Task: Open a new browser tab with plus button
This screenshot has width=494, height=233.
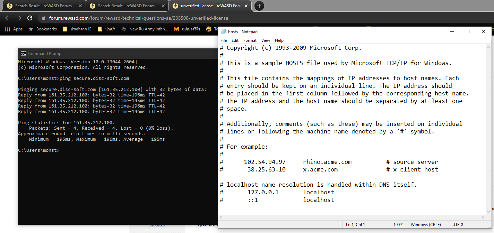Action: pos(259,6)
